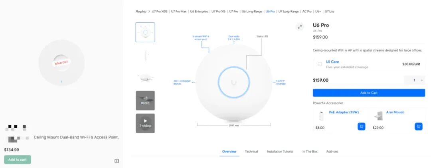The width and height of the screenshot is (431, 168).
Task: Open Ceiling Mount Dual-Band Wi-Fi 6 title
Action: point(76,137)
